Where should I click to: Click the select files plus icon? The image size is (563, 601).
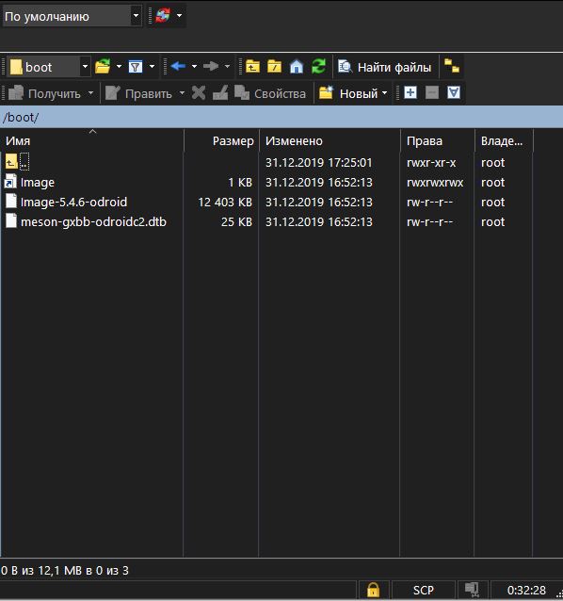(410, 92)
